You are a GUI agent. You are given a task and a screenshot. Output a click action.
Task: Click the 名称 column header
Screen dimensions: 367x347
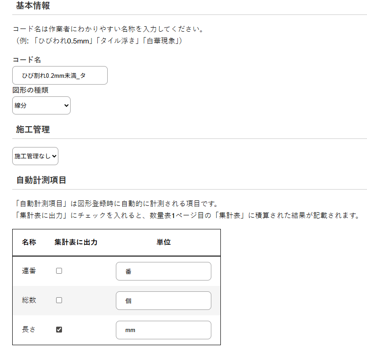[x=29, y=242]
